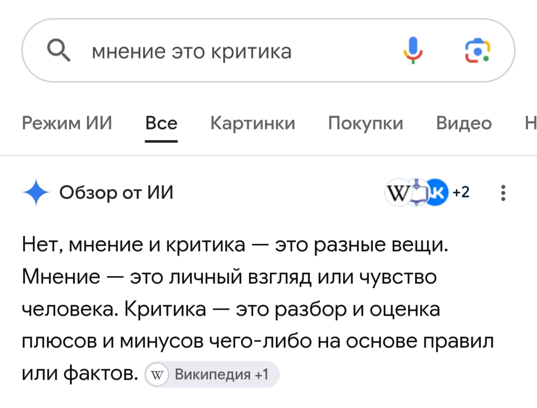
Task: Go to the Покупки tab
Action: [x=366, y=123]
